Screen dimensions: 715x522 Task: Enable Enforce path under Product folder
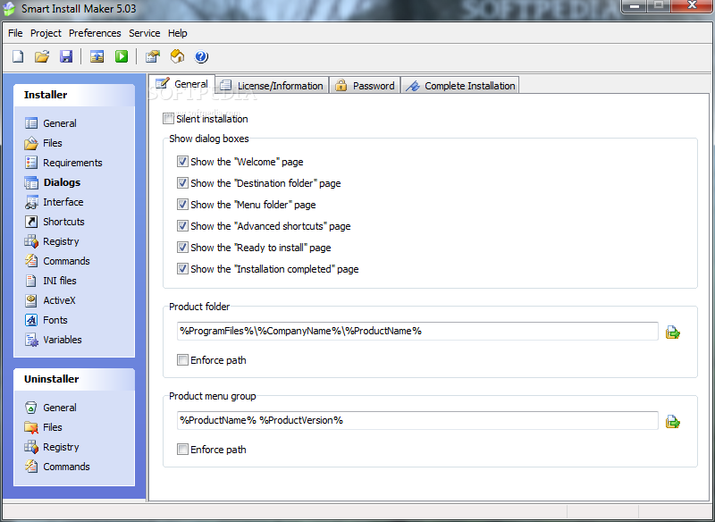182,360
